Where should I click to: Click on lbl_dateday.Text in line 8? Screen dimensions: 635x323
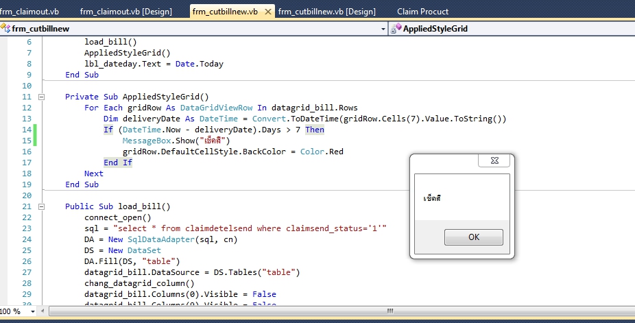pos(122,64)
